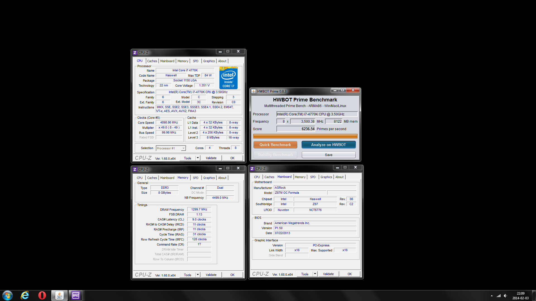Click Score field showing 6236.54

296,129
